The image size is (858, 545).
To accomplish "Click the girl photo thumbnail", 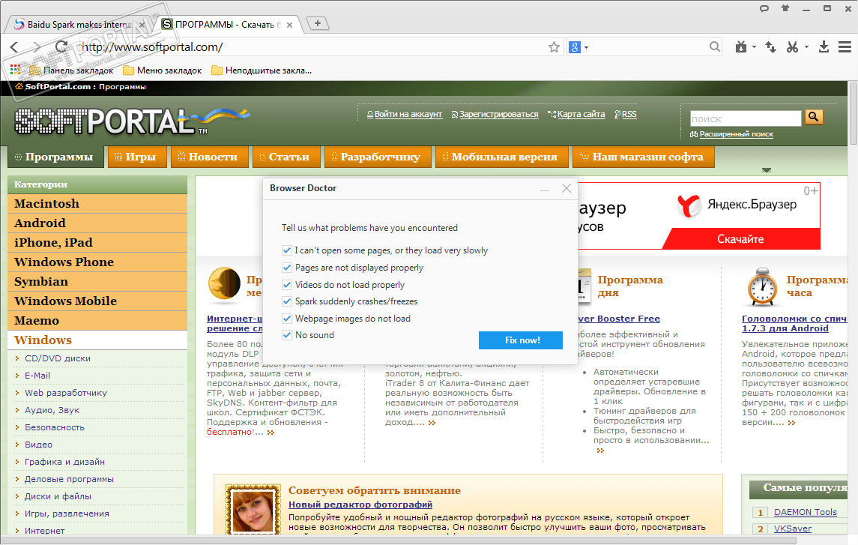I will [x=253, y=511].
